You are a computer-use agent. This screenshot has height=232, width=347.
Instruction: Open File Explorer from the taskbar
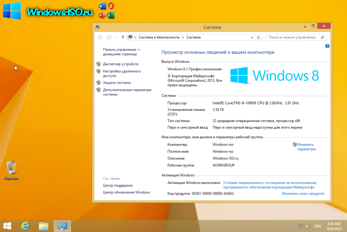point(44,226)
